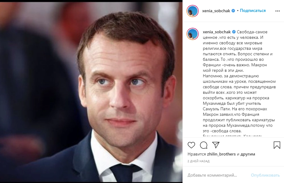The image size is (284, 183).
Task: Save the post with the bookmark icon
Action: pos(277,145)
